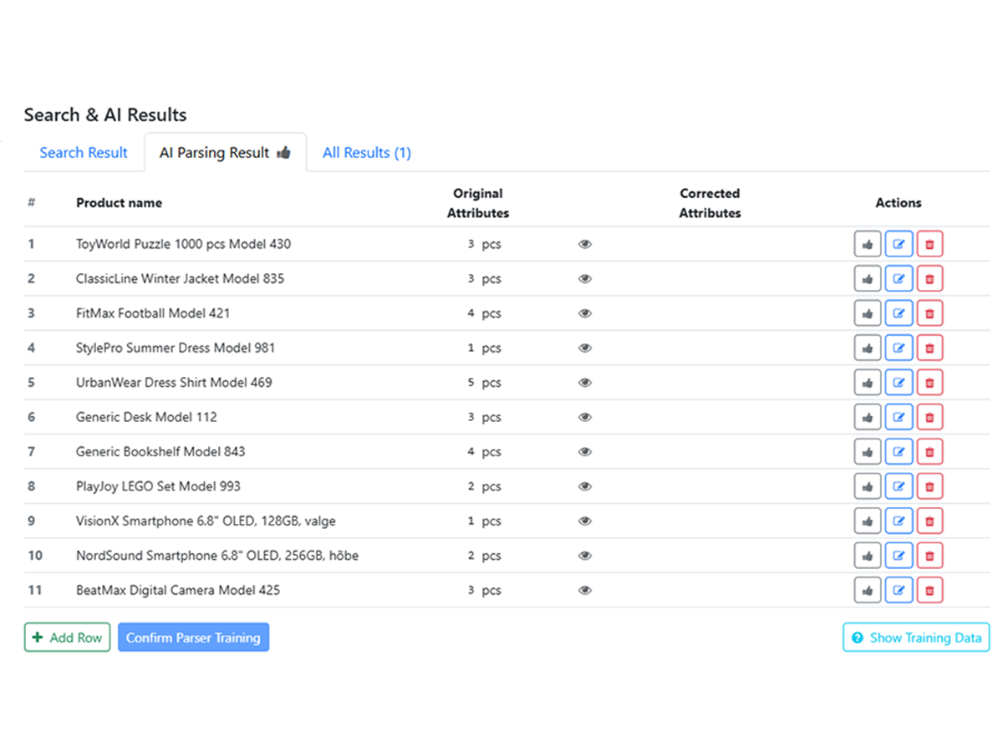This screenshot has width=1003, height=752.
Task: Toggle eye icon for PlayJoy LEGO Set
Action: point(585,486)
